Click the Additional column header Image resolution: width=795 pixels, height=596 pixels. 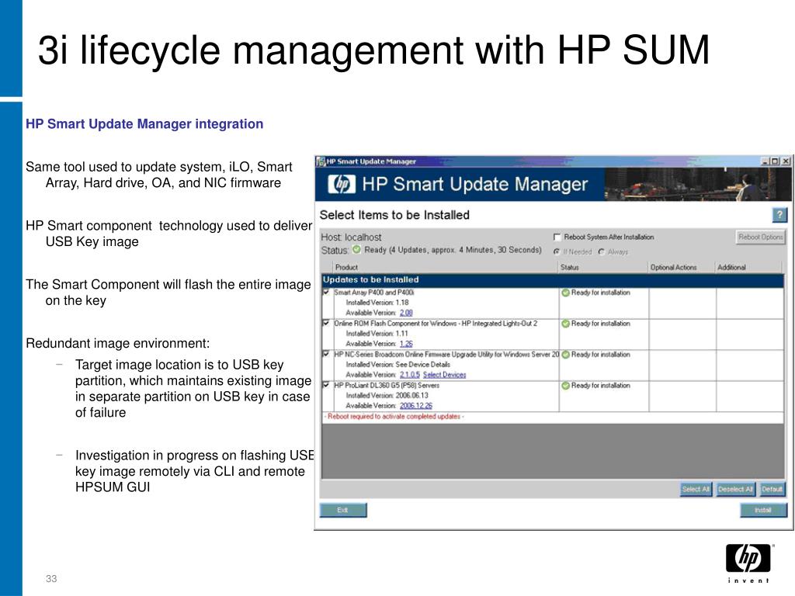[x=748, y=267]
